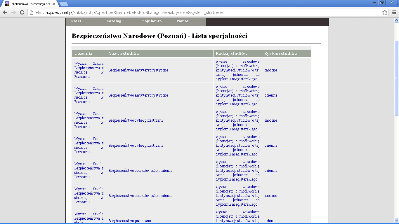Click the Nazwa studiów column header
The width and height of the screenshot is (399, 224).
160,53
